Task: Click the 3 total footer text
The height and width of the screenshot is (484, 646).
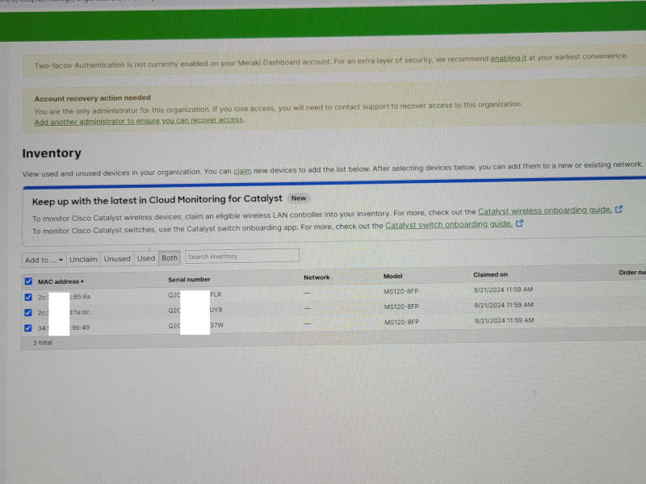Action: coord(43,342)
